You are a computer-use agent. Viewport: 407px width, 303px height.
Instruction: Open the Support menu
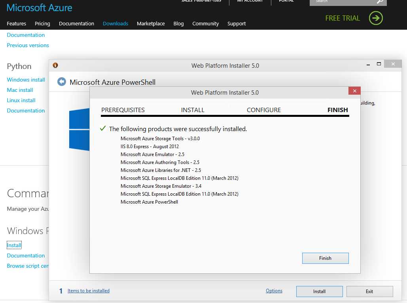[237, 23]
